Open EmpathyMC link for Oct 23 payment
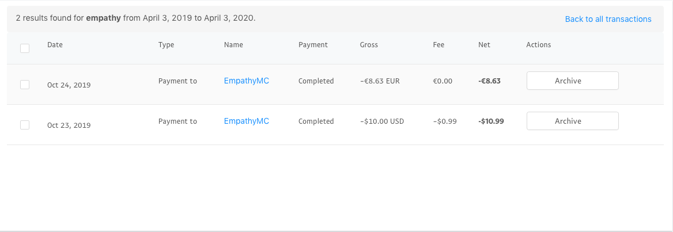673x232 pixels. [x=246, y=121]
